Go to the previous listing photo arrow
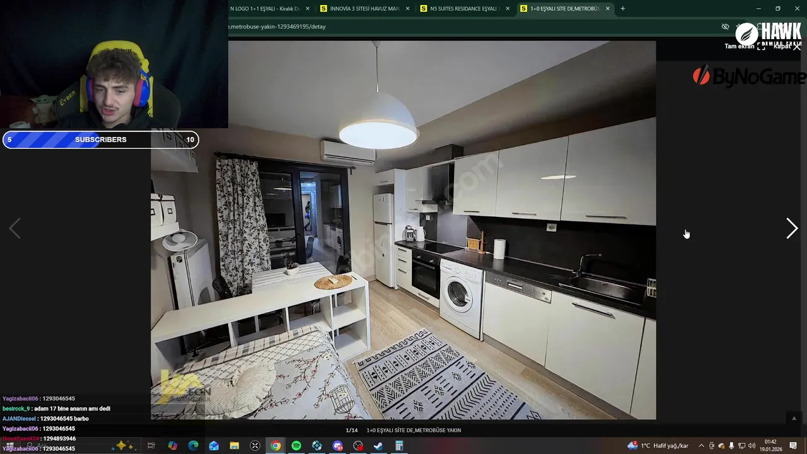This screenshot has width=807, height=454. [x=15, y=228]
